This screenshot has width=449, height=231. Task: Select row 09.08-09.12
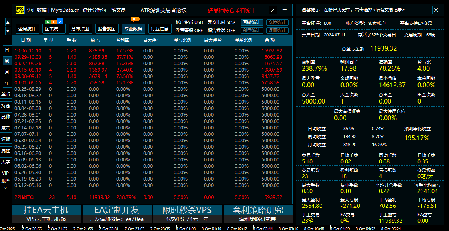pyautogui.click(x=152, y=76)
